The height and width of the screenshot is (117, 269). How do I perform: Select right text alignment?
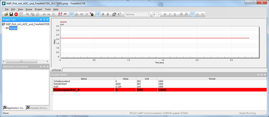pos(202,14)
